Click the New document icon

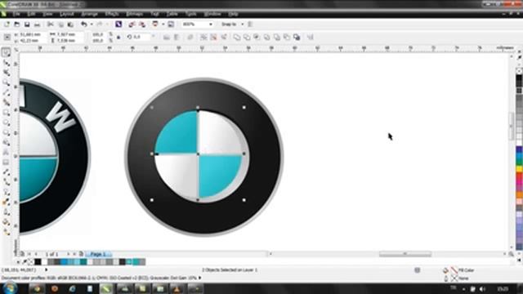7,24
